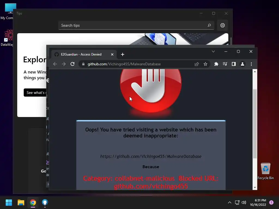Click Chrome's forward navigation arrow
The width and height of the screenshot is (279, 209).
coord(64,64)
